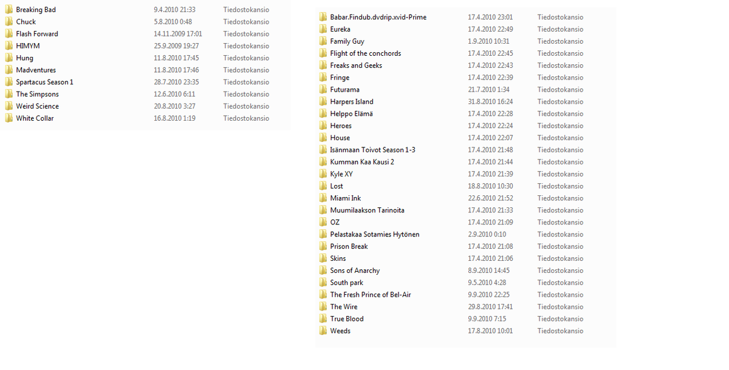This screenshot has width=729, height=370.
Task: Click the HIMYM folder icon
Action: pos(9,46)
